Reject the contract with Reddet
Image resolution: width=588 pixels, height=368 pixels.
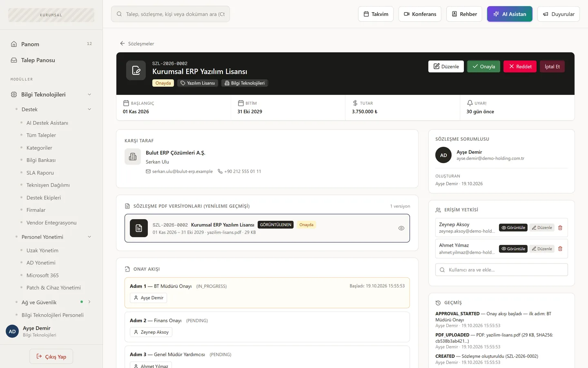pos(520,66)
